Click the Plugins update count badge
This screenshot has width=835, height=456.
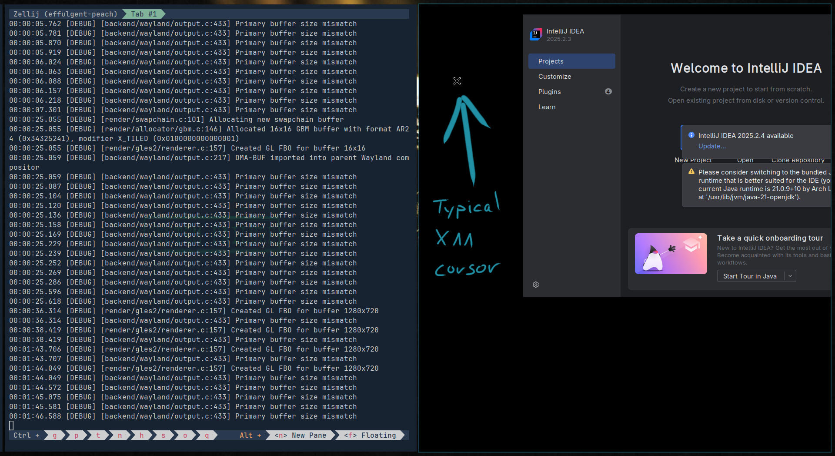608,91
